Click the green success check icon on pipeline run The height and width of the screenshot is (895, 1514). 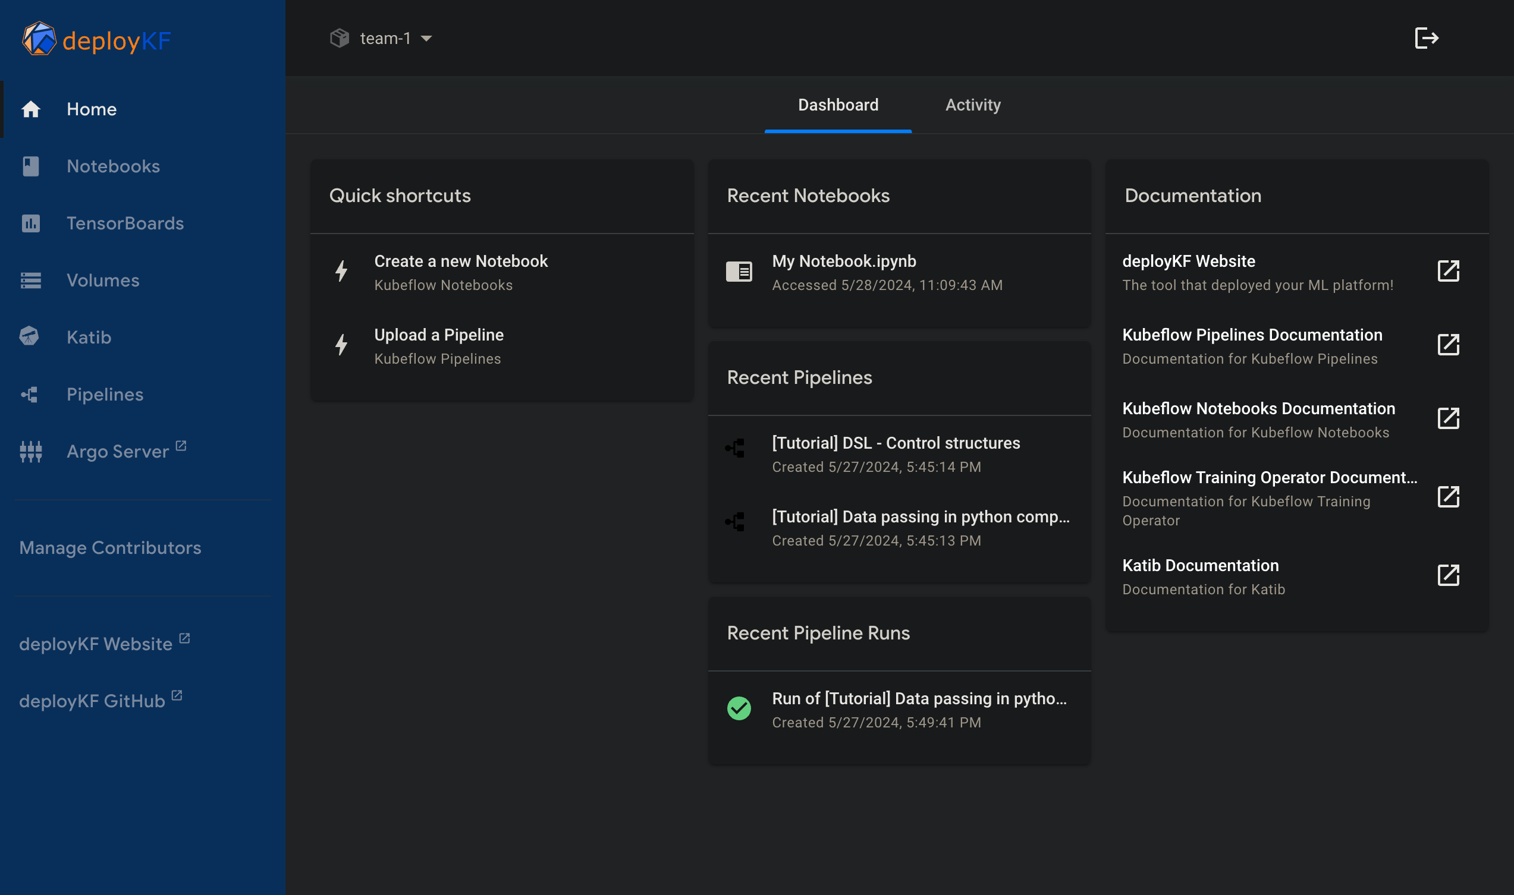point(739,708)
